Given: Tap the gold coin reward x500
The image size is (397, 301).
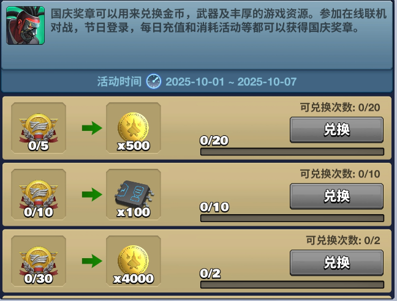Looking at the screenshot, I should point(134,128).
